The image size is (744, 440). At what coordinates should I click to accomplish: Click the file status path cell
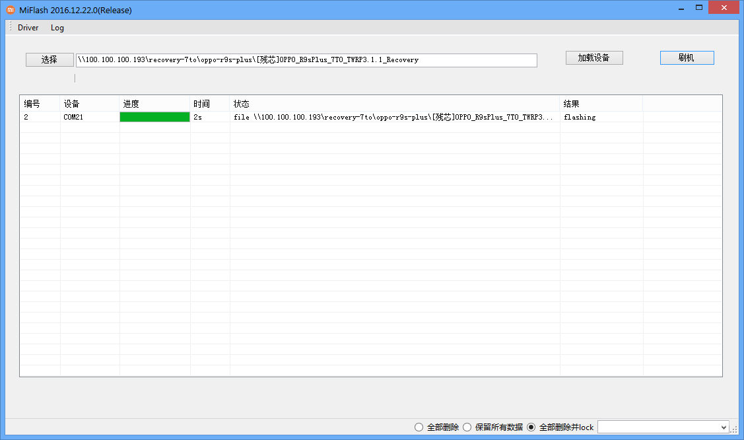(394, 117)
